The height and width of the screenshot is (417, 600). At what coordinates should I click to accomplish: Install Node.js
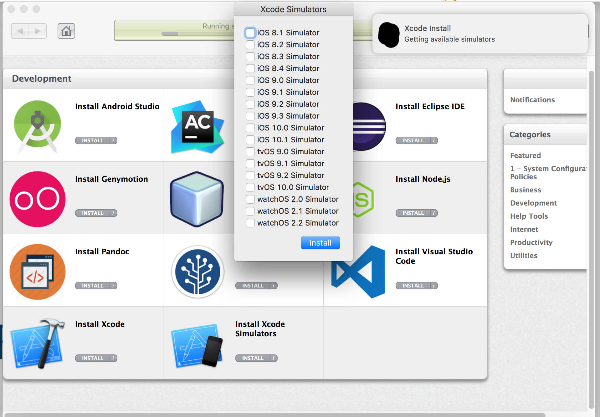point(413,213)
